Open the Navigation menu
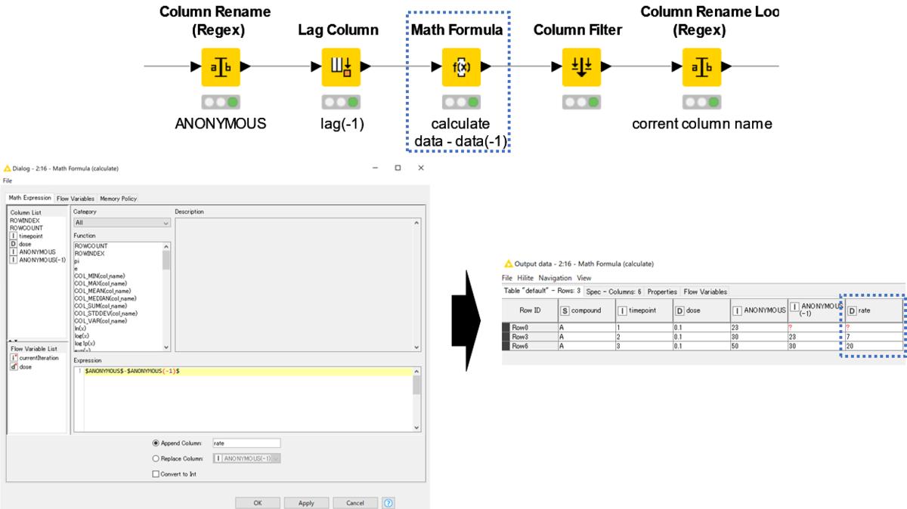This screenshot has height=509, width=907. click(x=555, y=278)
